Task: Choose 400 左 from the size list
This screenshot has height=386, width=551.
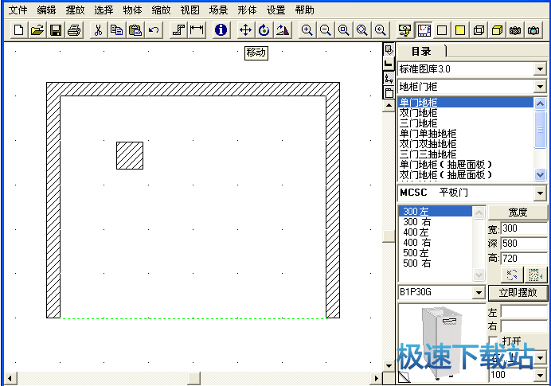Action: [x=416, y=232]
